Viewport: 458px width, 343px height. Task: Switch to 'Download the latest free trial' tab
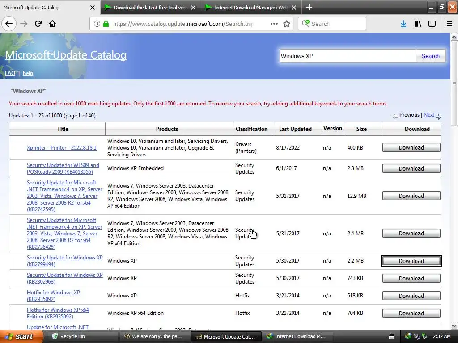point(151,8)
